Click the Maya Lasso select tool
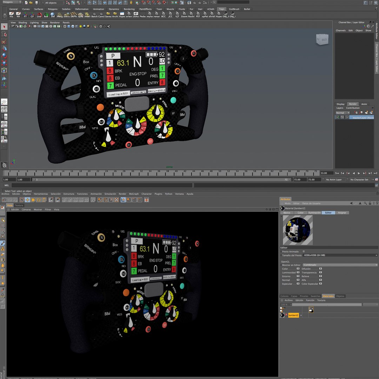The width and height of the screenshot is (379, 379). point(4,34)
